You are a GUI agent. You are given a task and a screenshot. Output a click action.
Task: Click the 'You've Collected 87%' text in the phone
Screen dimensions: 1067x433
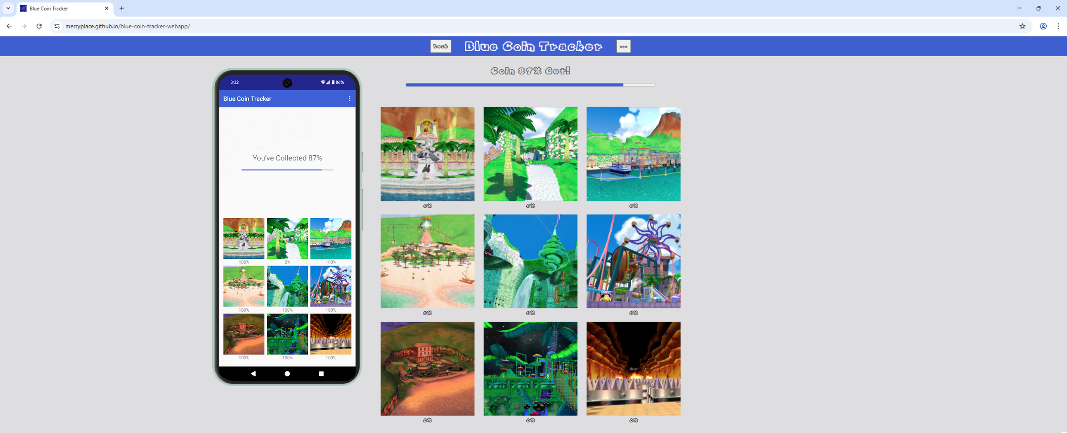287,158
